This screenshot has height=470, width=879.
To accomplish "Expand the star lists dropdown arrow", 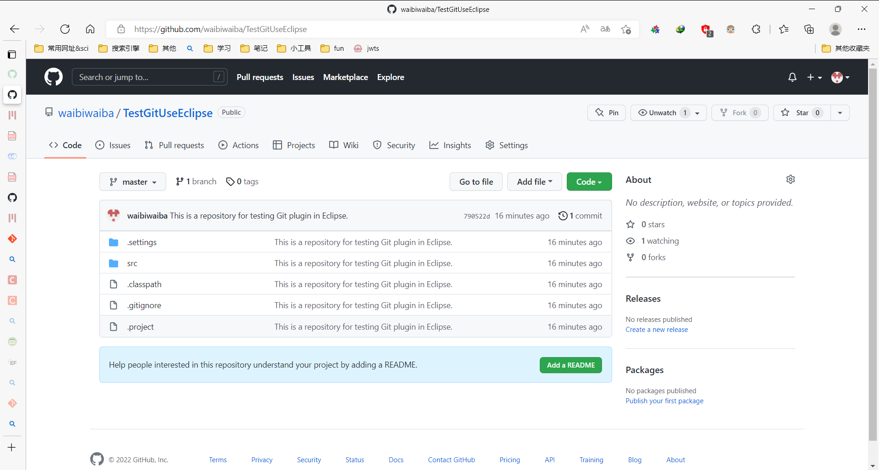I will 840,113.
